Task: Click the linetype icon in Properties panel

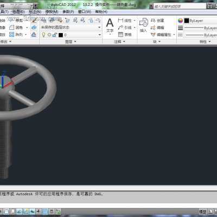Action: tap(180, 35)
